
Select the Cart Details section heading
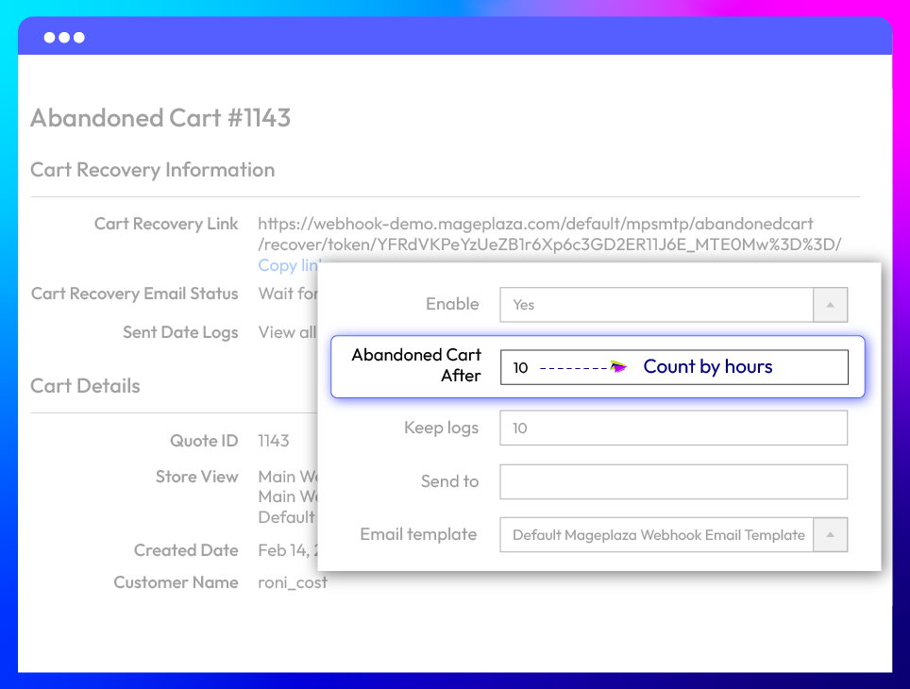tap(85, 386)
